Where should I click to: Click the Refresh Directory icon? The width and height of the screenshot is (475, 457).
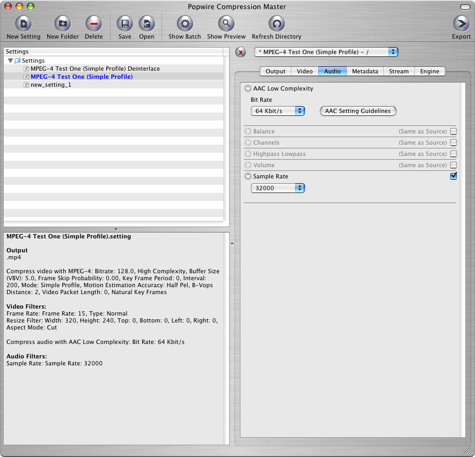[276, 24]
